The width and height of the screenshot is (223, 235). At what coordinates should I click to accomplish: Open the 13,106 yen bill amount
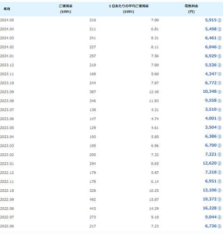point(210,190)
